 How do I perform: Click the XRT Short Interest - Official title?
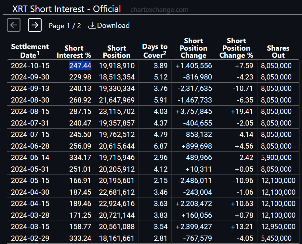click(67, 9)
